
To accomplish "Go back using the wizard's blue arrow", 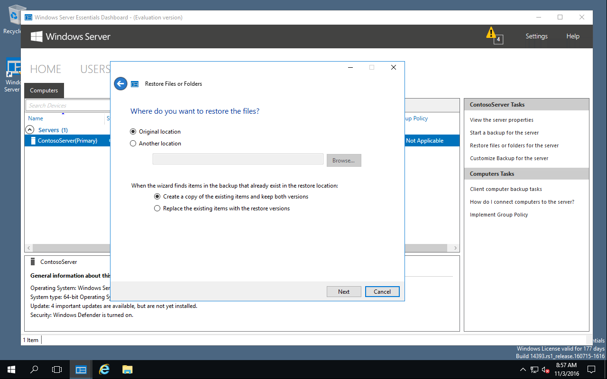I will (x=120, y=84).
